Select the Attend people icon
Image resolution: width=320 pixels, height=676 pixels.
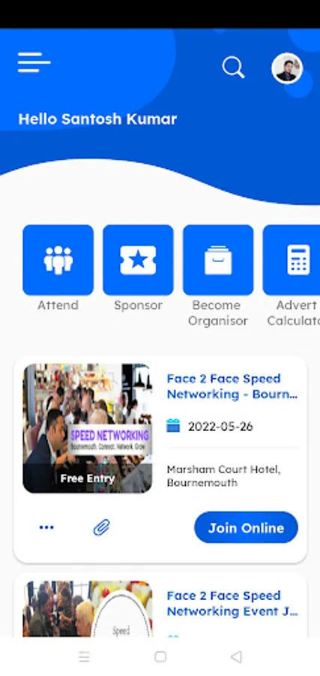click(58, 260)
